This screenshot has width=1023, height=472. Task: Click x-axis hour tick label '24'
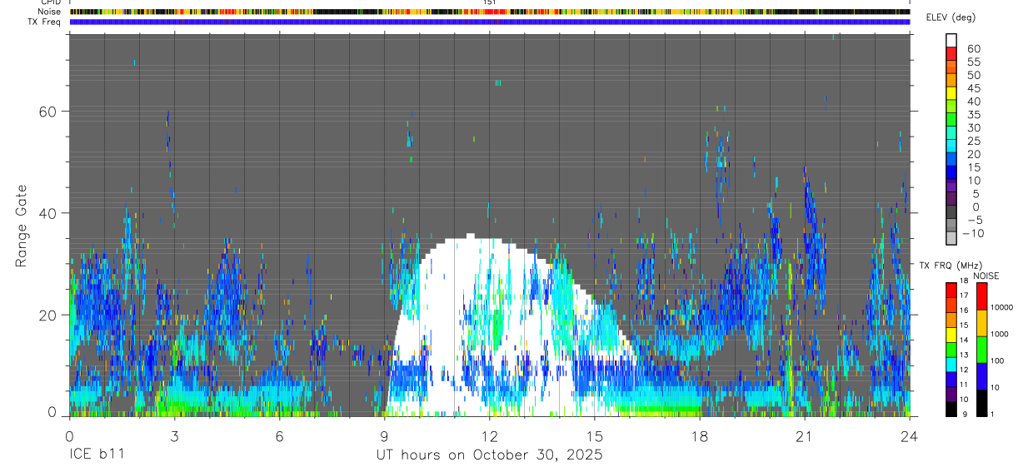tap(909, 435)
